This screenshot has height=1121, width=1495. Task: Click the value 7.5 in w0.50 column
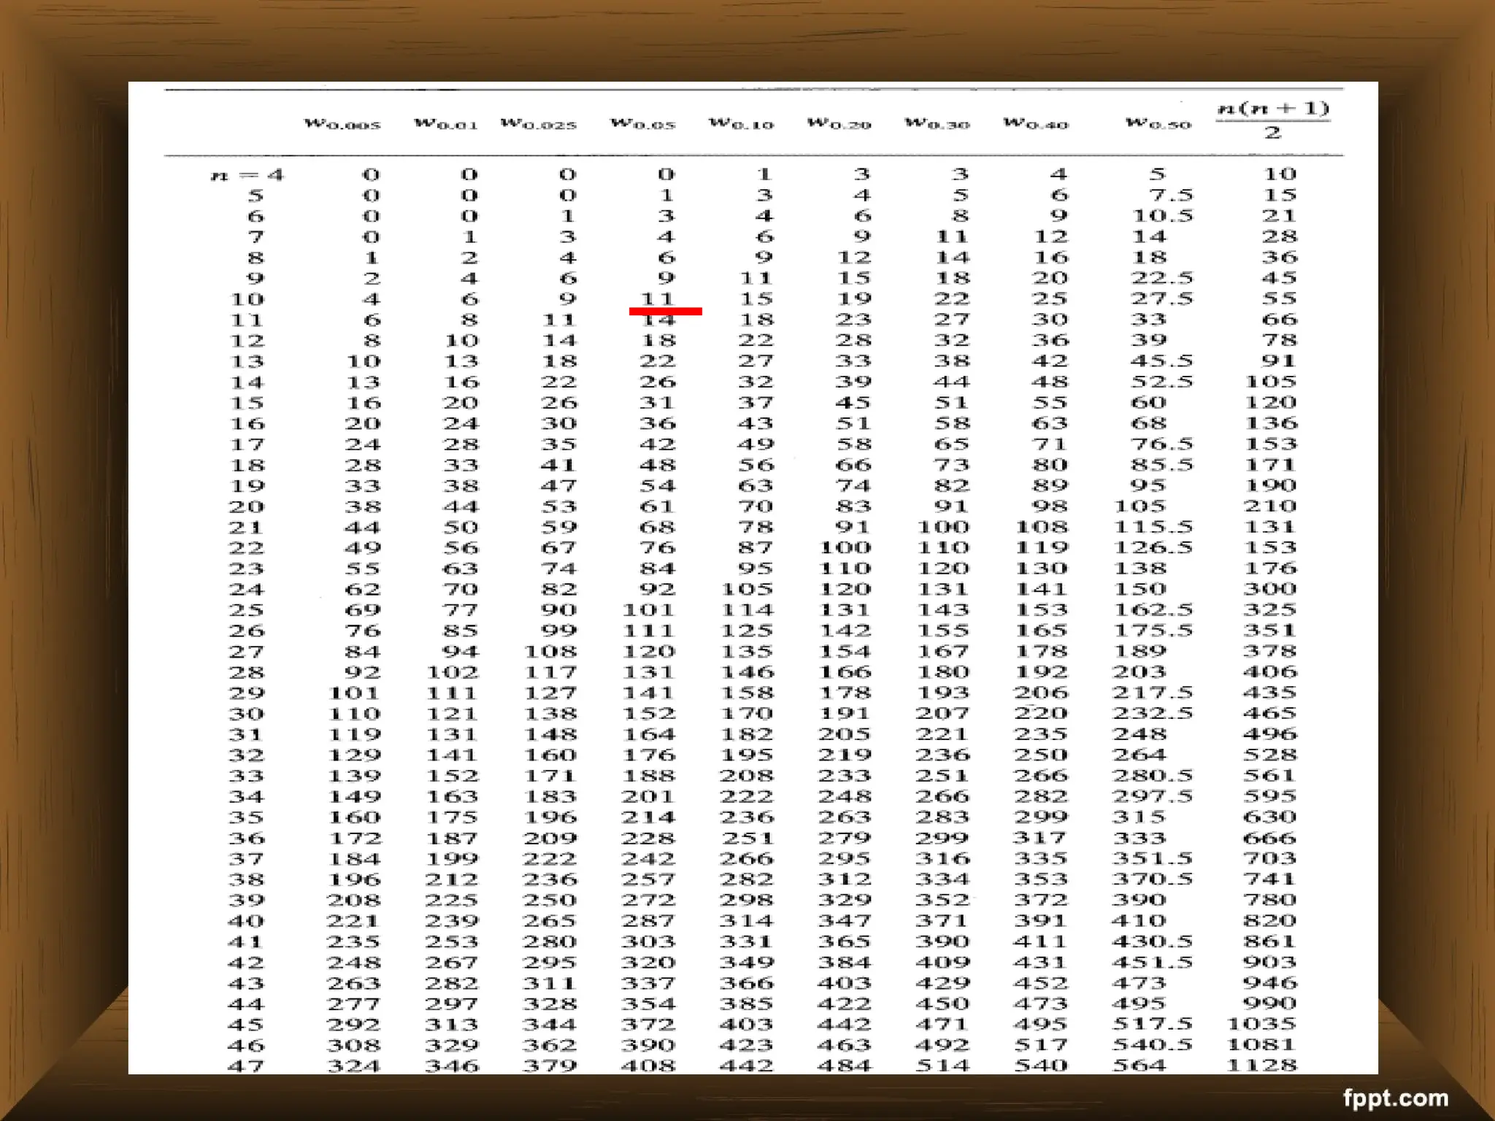(1171, 195)
